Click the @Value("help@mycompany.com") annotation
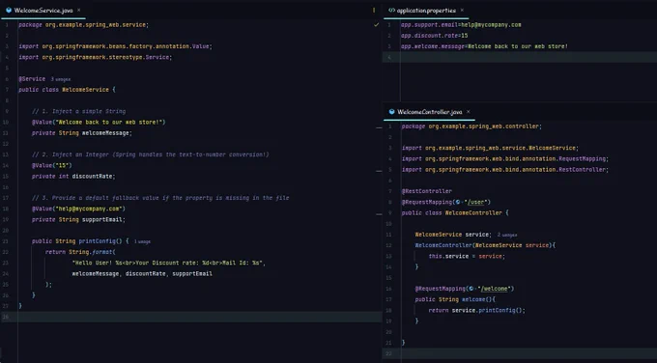The width and height of the screenshot is (657, 363). [x=78, y=209]
